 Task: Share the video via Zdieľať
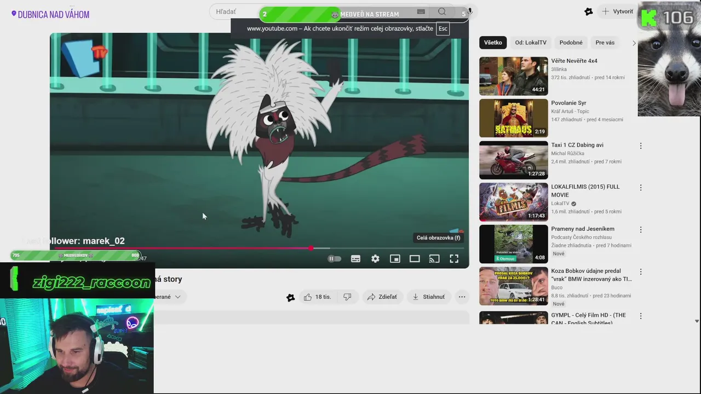click(x=382, y=297)
